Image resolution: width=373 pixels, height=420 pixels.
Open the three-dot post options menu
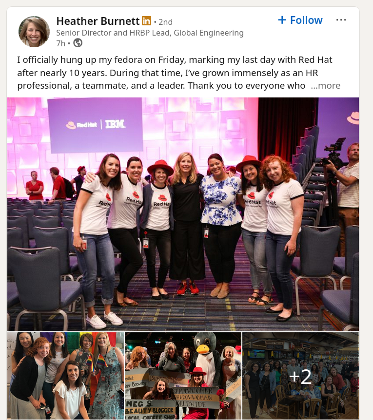[x=341, y=20]
